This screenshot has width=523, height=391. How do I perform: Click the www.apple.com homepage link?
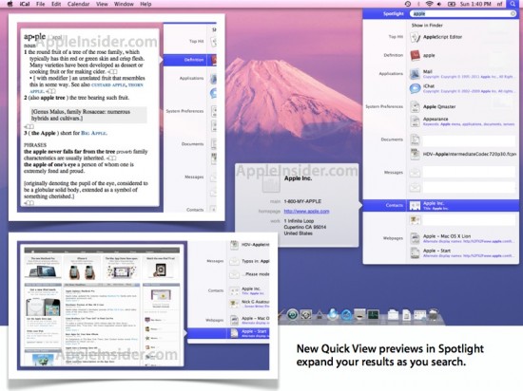pyautogui.click(x=306, y=212)
